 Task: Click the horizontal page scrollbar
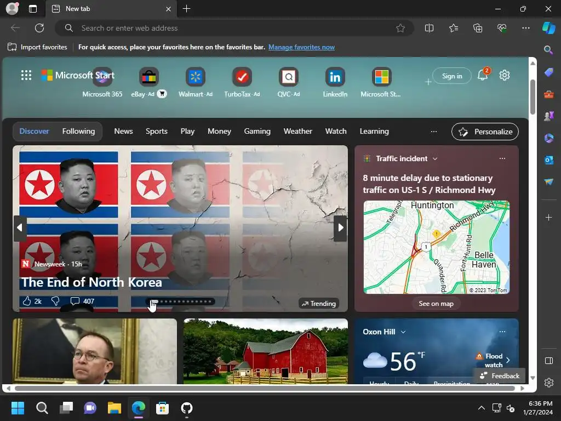point(265,388)
